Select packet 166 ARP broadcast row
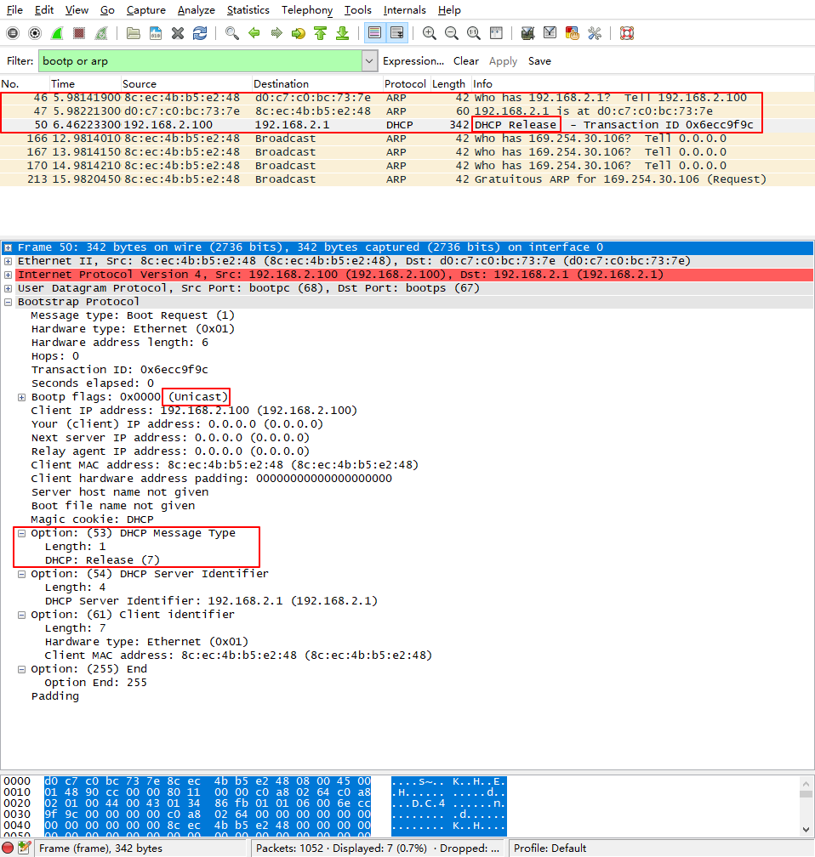Image resolution: width=815 pixels, height=857 pixels. (407, 139)
